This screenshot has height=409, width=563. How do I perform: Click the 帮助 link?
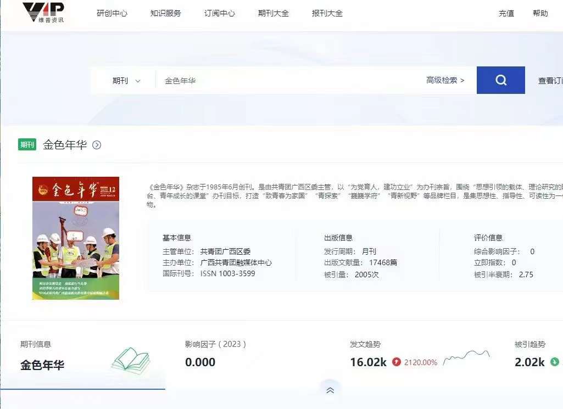click(540, 13)
